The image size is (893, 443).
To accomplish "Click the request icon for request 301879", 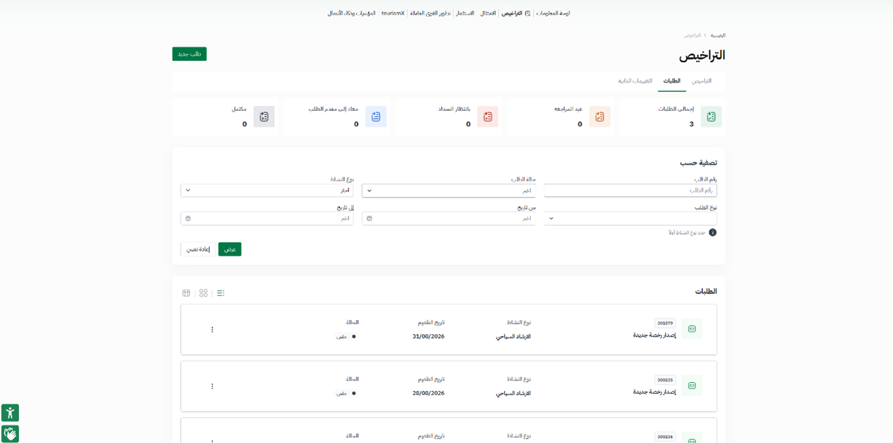I will click(691, 329).
